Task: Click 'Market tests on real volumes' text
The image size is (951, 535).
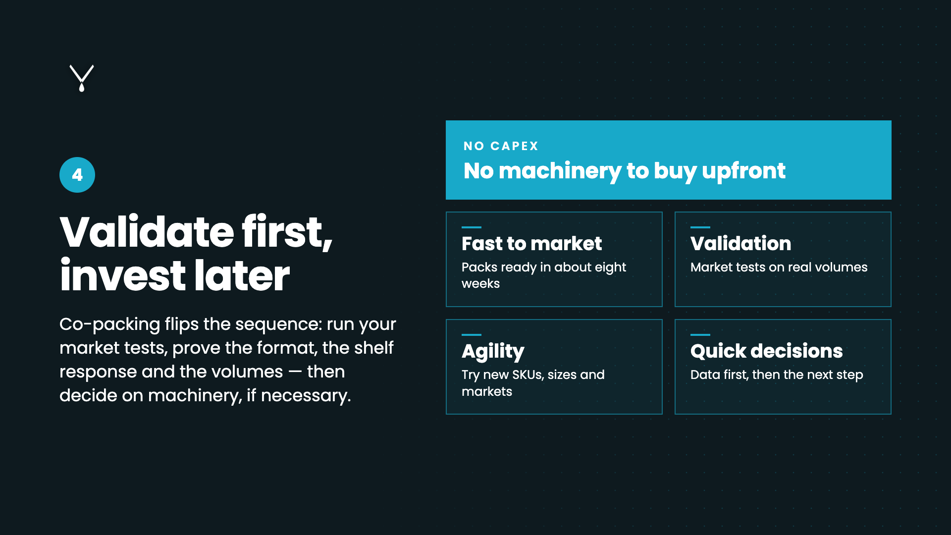Action: click(x=779, y=267)
